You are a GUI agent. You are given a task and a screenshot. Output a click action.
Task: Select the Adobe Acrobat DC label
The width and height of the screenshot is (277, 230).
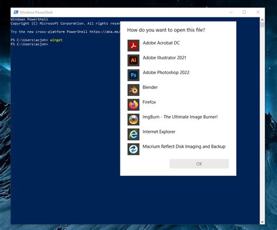point(161,43)
